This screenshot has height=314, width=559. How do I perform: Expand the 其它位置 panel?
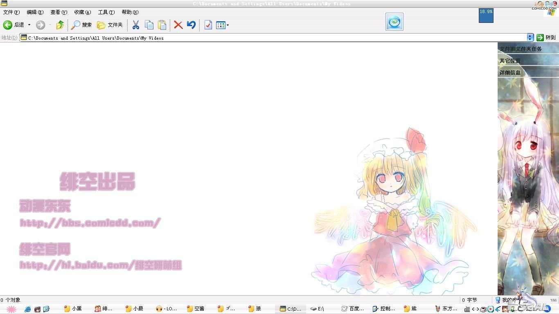point(528,61)
